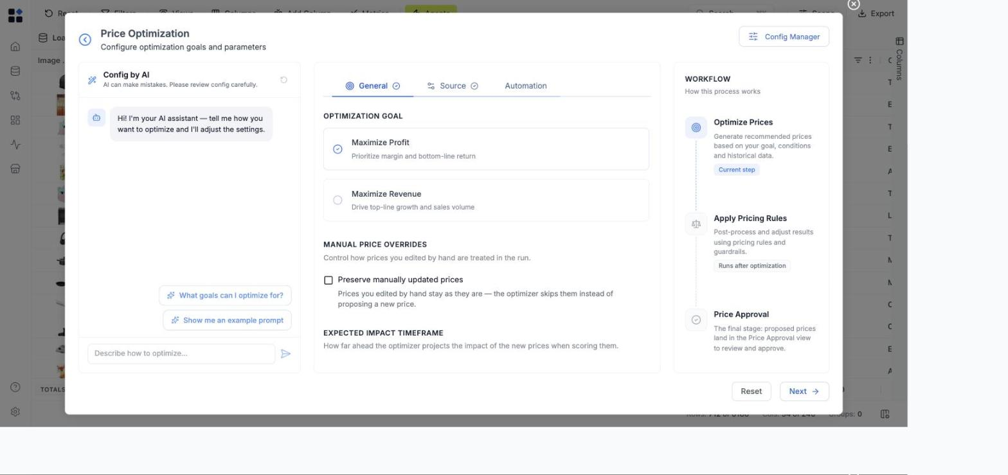Open the Columns side panel tab
This screenshot has width=1008, height=475.
pyautogui.click(x=899, y=59)
